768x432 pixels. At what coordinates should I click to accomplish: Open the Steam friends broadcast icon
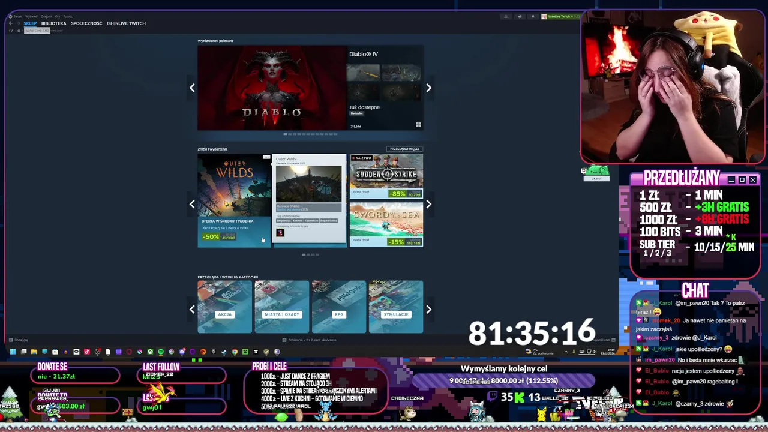(x=506, y=17)
